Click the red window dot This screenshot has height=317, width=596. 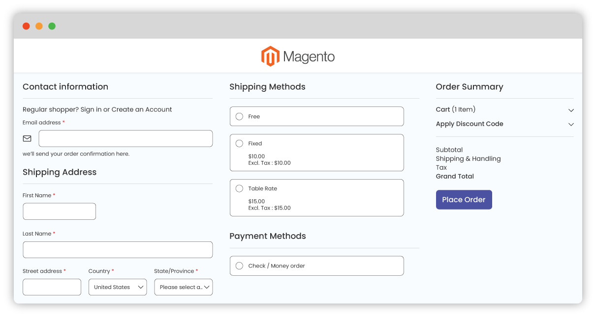pos(26,26)
